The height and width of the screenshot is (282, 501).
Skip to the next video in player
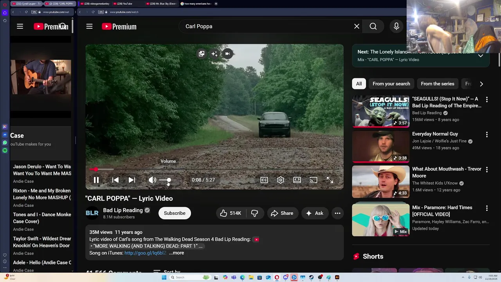[132, 180]
